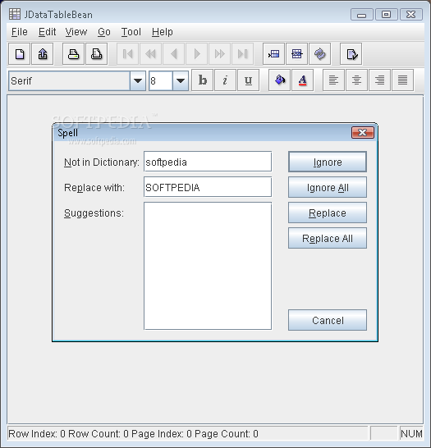The height and width of the screenshot is (448, 431).
Task: Toggle underline formatting
Action: 249,80
